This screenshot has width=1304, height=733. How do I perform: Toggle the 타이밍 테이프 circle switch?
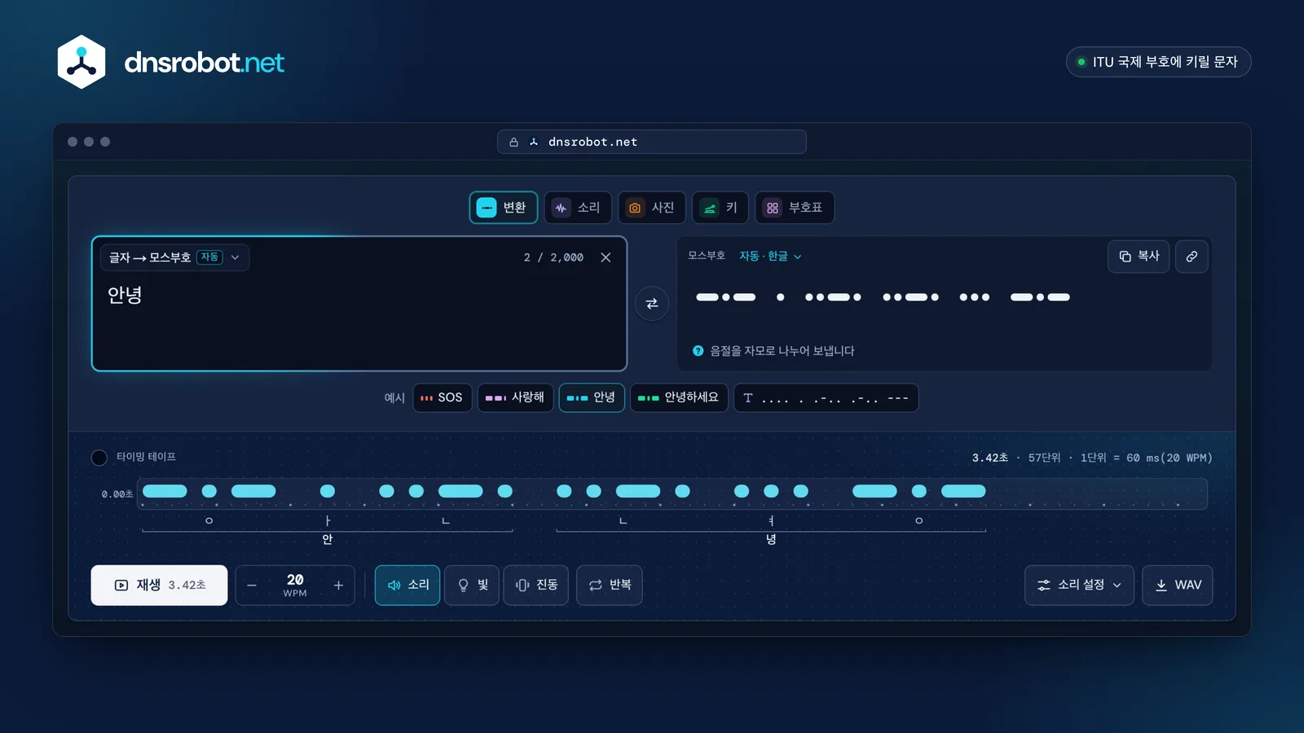(99, 458)
